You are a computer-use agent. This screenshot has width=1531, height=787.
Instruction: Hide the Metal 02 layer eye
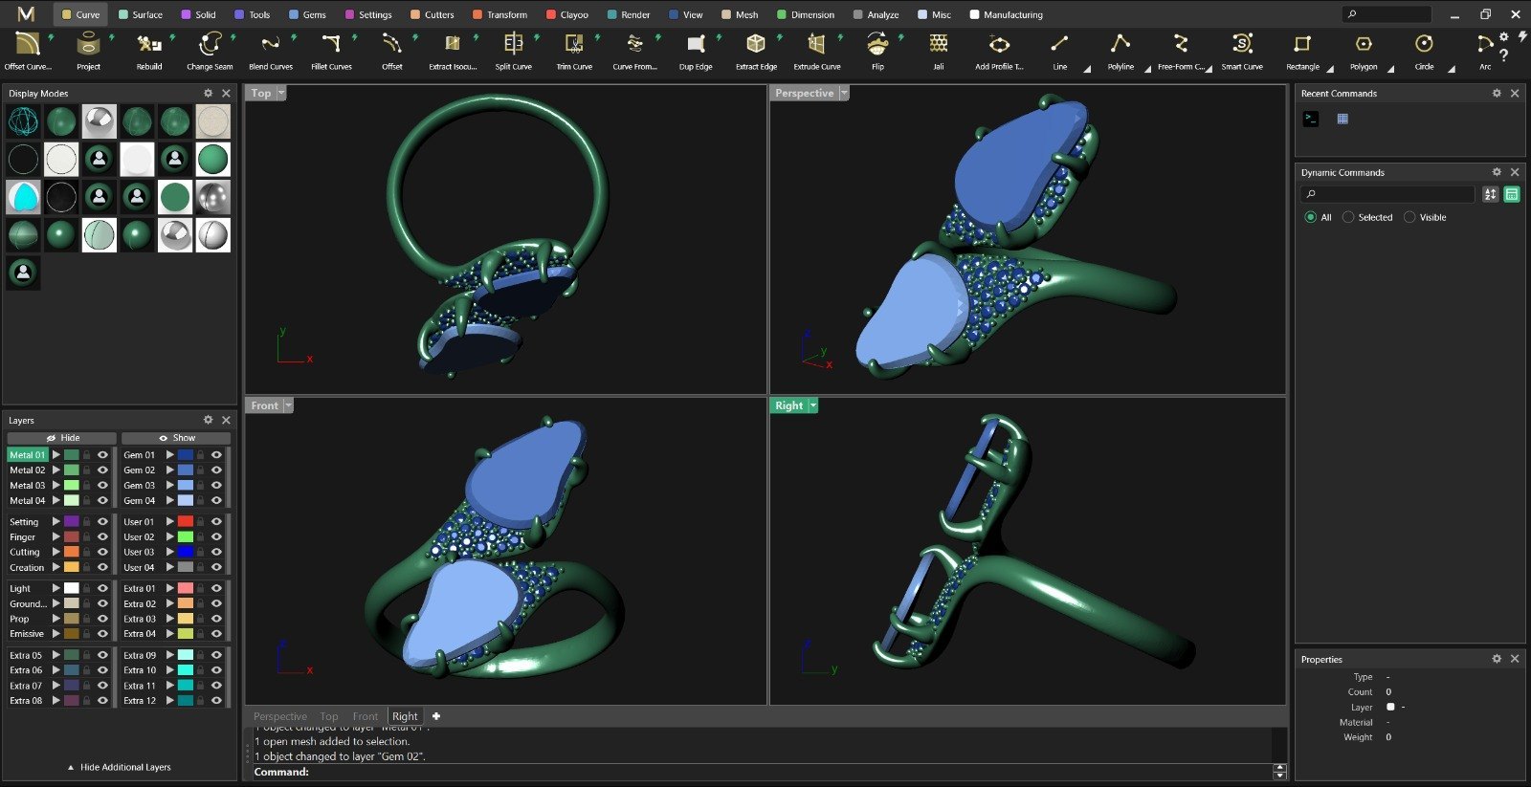pyautogui.click(x=102, y=470)
